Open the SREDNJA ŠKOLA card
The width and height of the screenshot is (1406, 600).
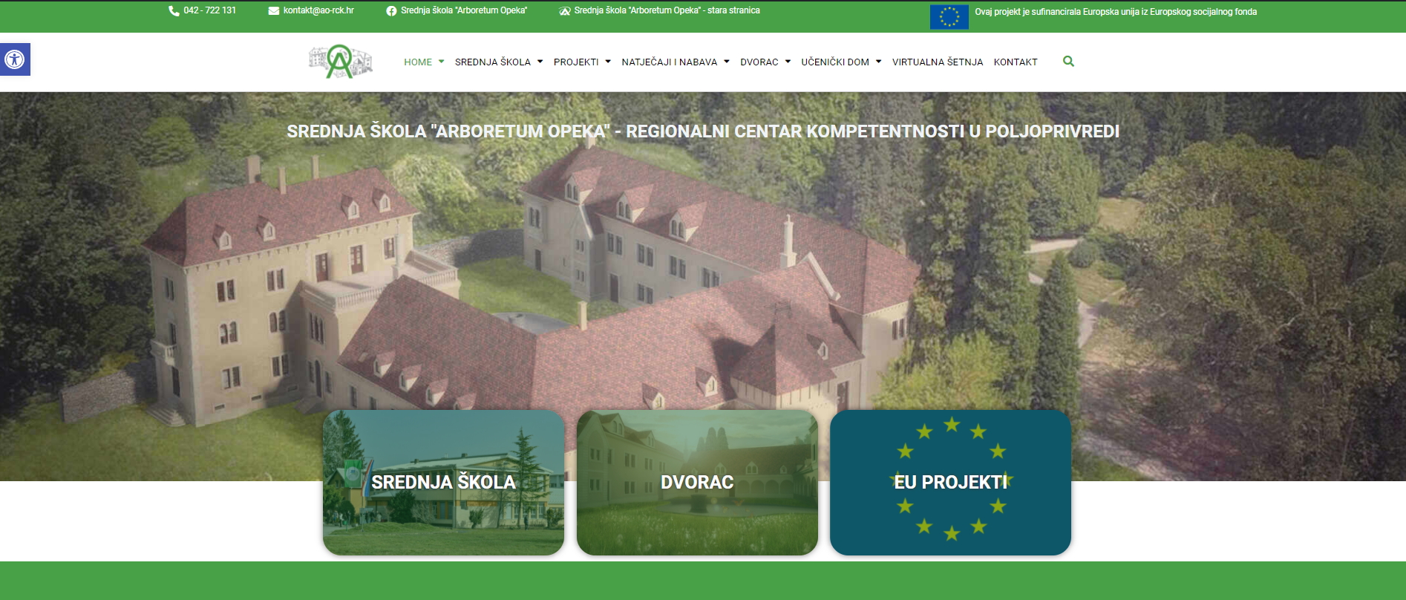(443, 483)
